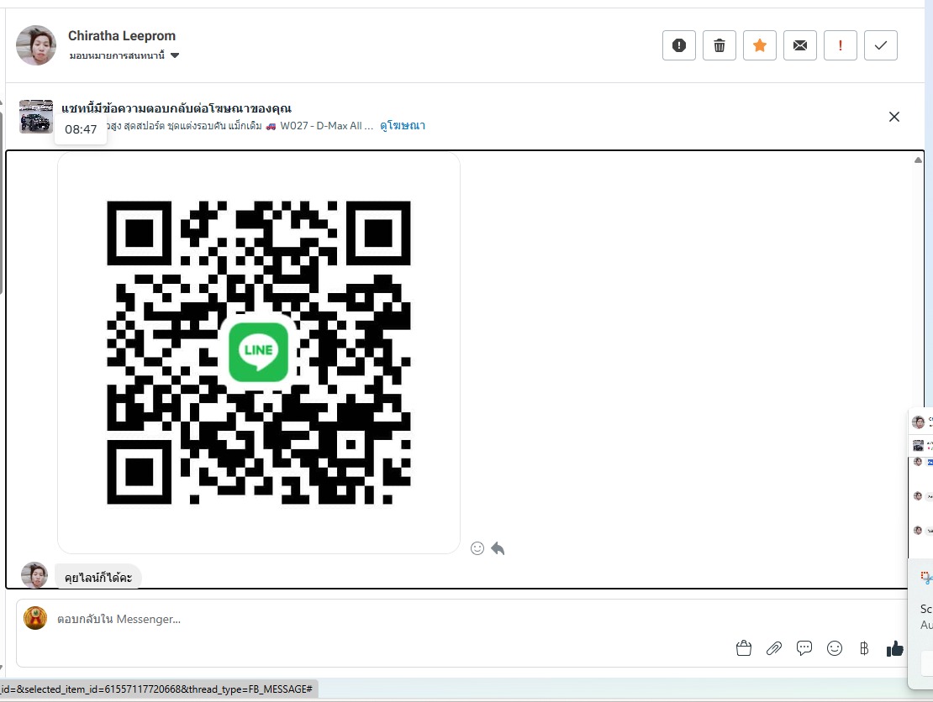This screenshot has width=933, height=702.
Task: Click the contact name Chiratha Leeprom
Action: pyautogui.click(x=122, y=35)
